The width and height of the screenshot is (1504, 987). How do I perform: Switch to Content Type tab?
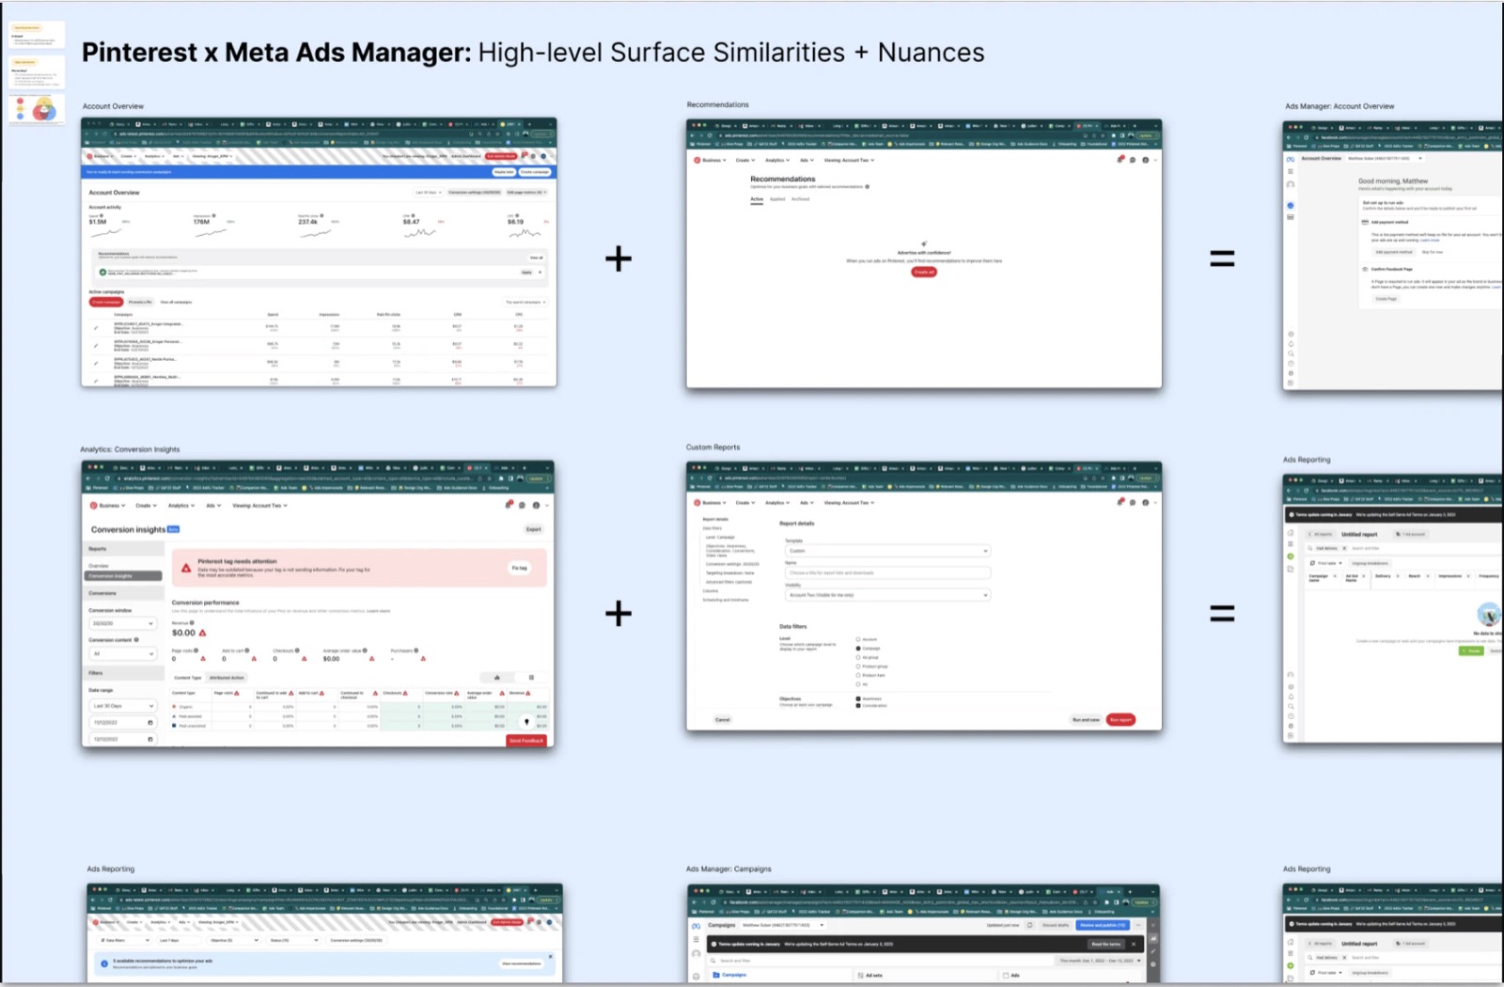coord(187,677)
